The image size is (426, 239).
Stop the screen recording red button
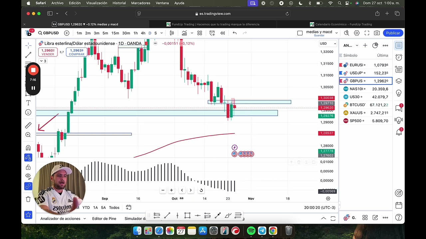pyautogui.click(x=33, y=70)
